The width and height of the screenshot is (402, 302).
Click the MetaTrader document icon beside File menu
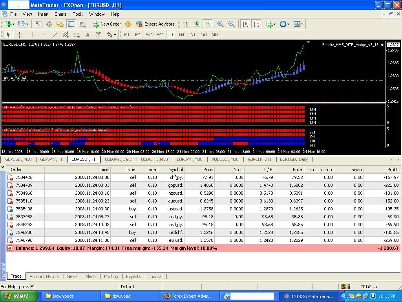(5, 14)
